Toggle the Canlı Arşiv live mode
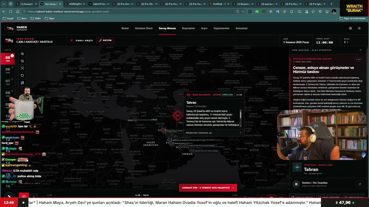This screenshot has width=369, height=207. coord(82,41)
